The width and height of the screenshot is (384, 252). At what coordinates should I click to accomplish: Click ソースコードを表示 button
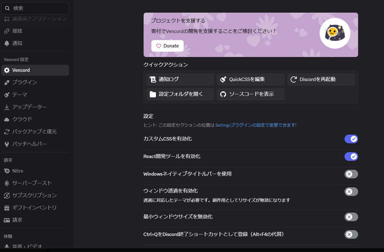pos(251,94)
